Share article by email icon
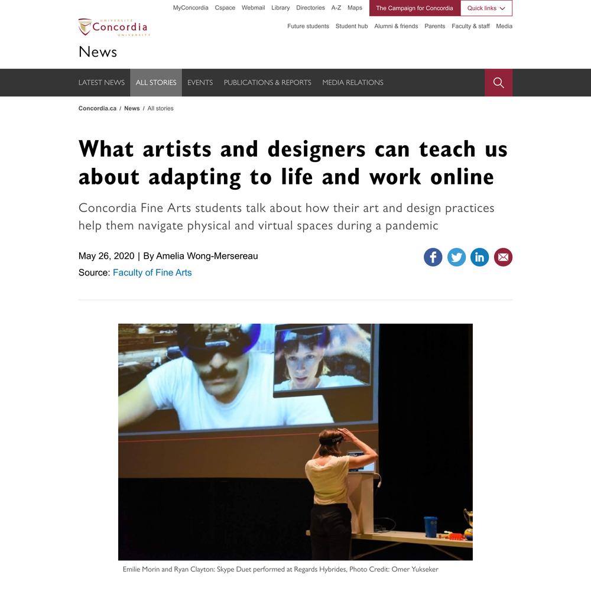This screenshot has width=591, height=591. [503, 257]
